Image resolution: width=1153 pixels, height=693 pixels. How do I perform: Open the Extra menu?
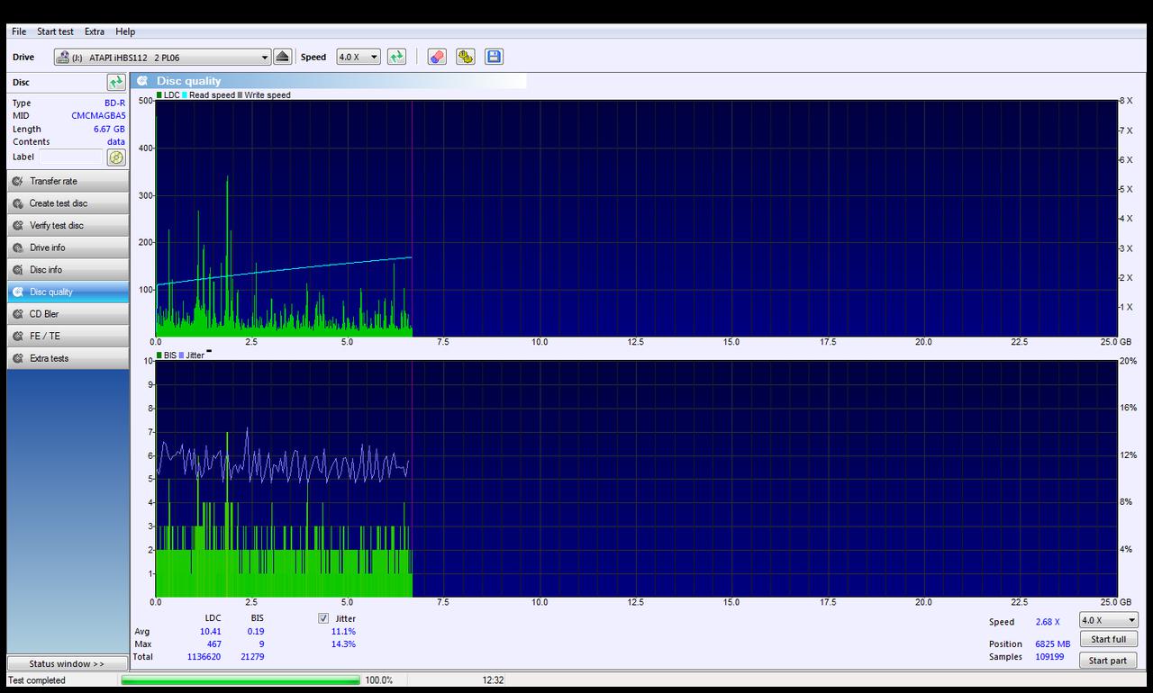coord(95,31)
